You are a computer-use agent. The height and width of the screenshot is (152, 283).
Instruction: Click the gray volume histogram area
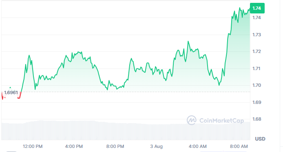[126, 130]
